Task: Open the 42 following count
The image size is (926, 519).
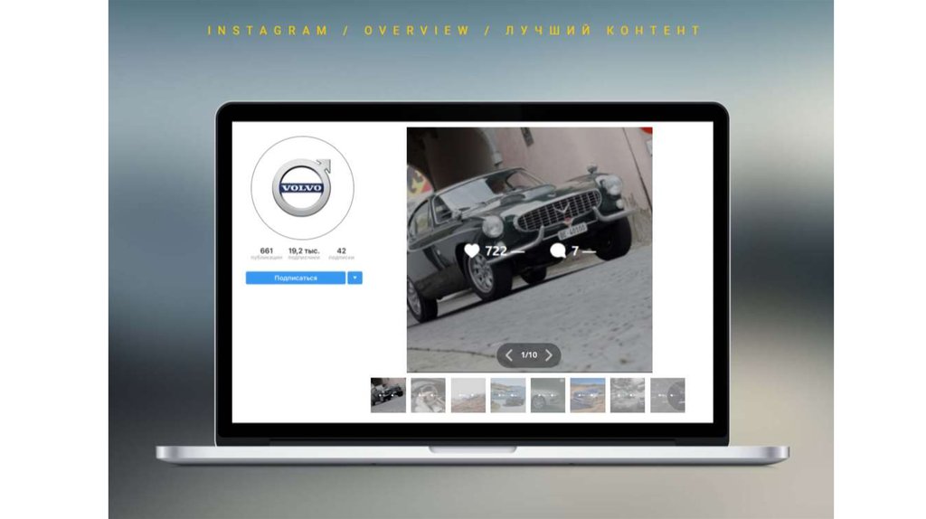Action: click(341, 253)
